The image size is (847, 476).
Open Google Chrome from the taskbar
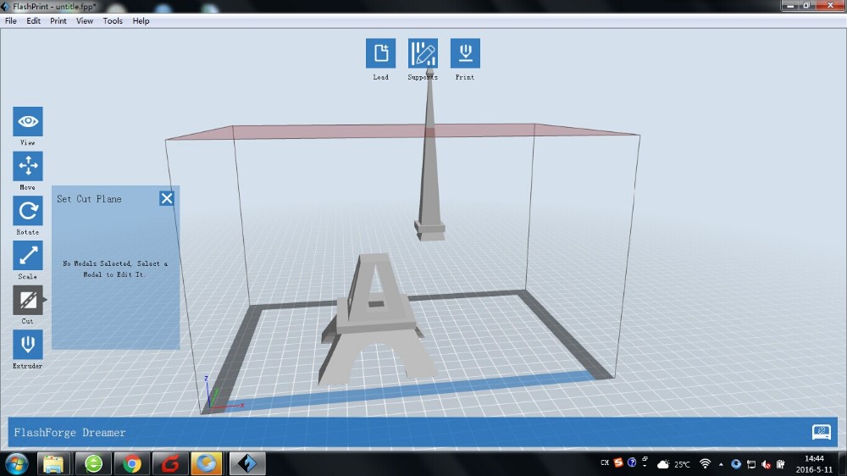pos(131,463)
